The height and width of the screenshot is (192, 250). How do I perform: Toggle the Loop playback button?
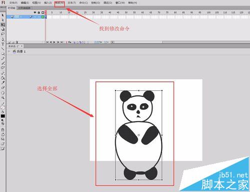[69, 42]
